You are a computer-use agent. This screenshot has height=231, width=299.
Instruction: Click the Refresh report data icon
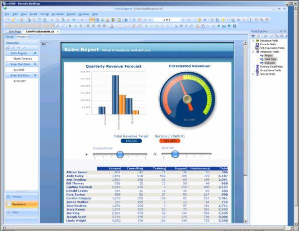(x=134, y=20)
